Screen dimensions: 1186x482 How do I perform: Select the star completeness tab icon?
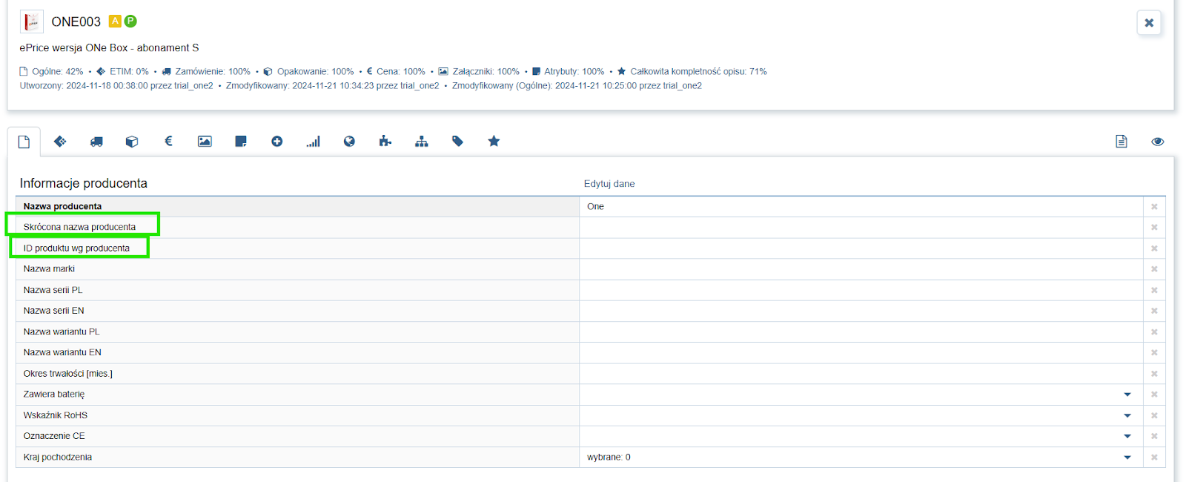pyautogui.click(x=494, y=141)
